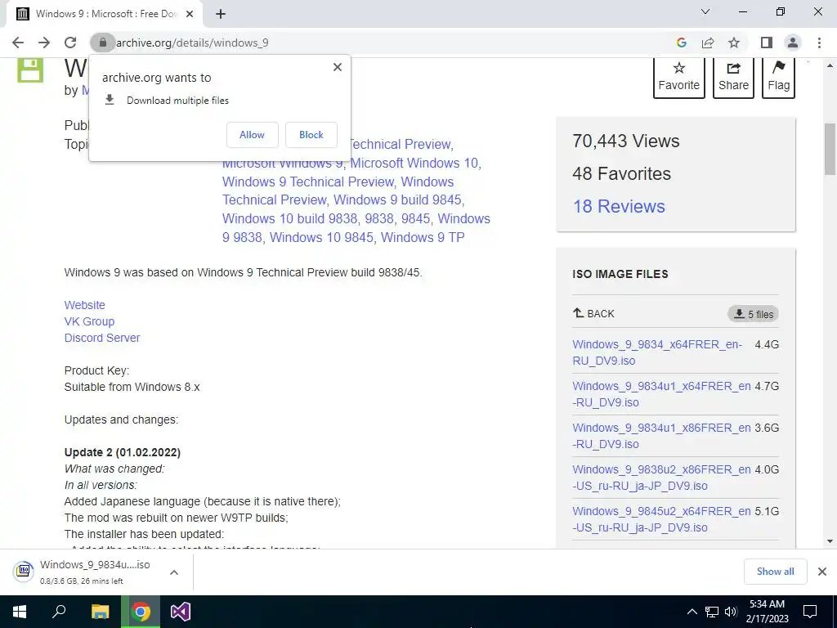Viewport: 837px width, 628px height.
Task: Open the Discord Server link
Action: coord(102,338)
